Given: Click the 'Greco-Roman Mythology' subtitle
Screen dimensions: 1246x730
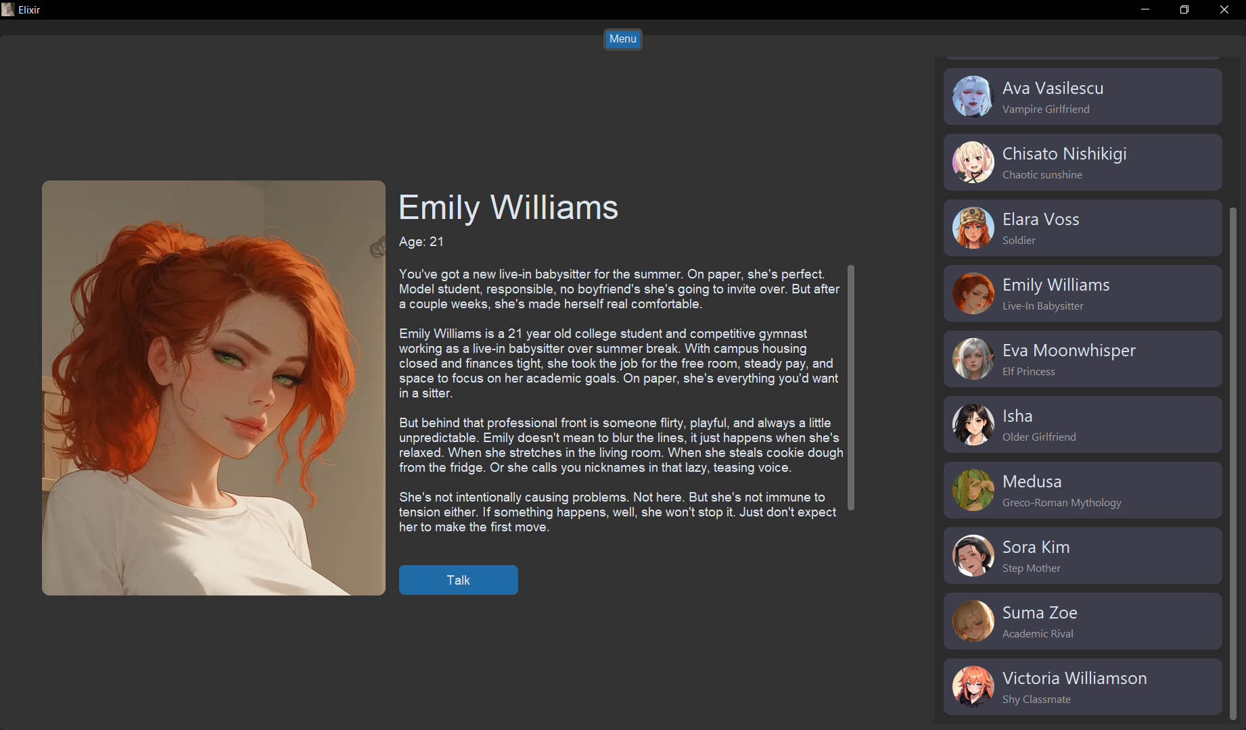Looking at the screenshot, I should click(x=1061, y=502).
